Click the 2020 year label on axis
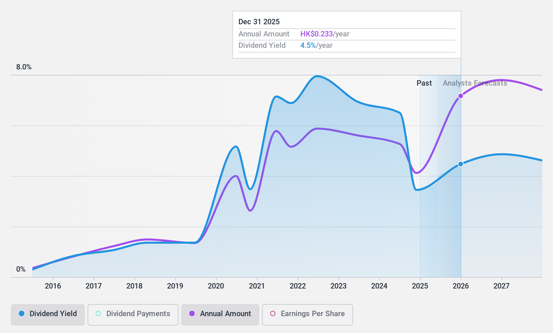This screenshot has width=553, height=333. 216,286
